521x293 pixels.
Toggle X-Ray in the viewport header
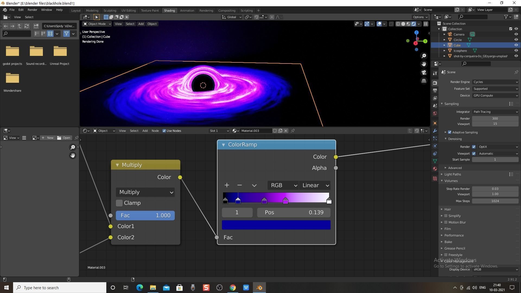pos(391,24)
